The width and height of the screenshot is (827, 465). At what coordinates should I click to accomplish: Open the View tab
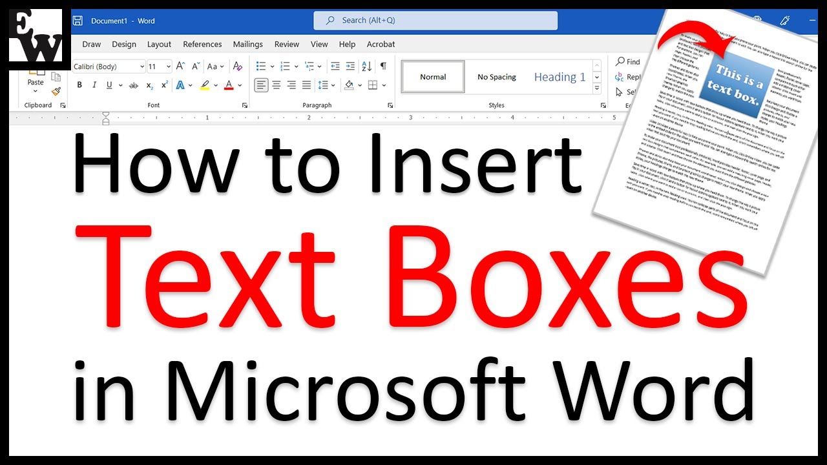coord(319,44)
